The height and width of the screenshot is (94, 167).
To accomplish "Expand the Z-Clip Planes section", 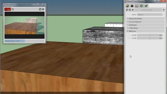I will 145,28.
